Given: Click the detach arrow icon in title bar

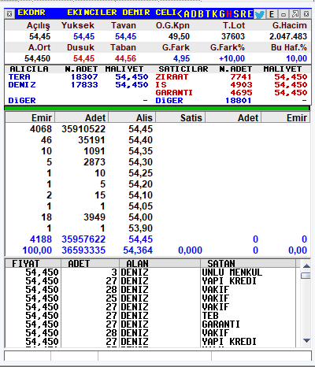Looking at the screenshot, I should pyautogui.click(x=295, y=13).
